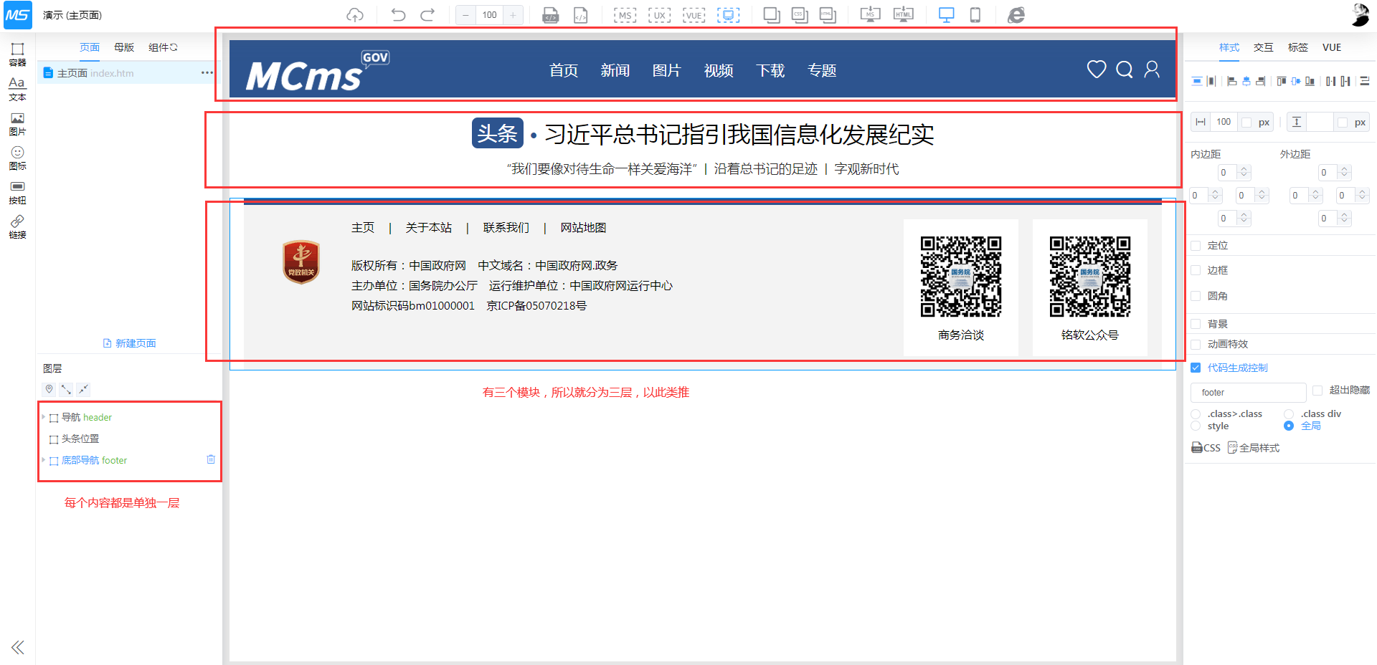Open Internet Explorer browser preview
Screen dimensions: 1377x665
(1016, 15)
